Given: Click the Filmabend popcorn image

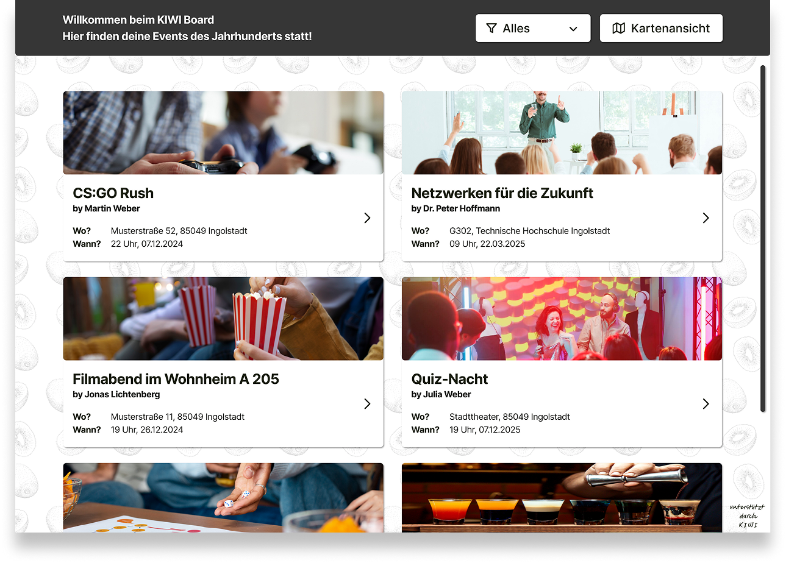Looking at the screenshot, I should click(223, 319).
